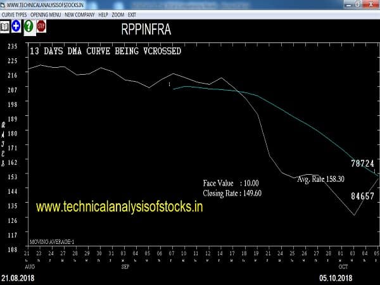Click the RPPINFRA stock title

click(x=146, y=29)
